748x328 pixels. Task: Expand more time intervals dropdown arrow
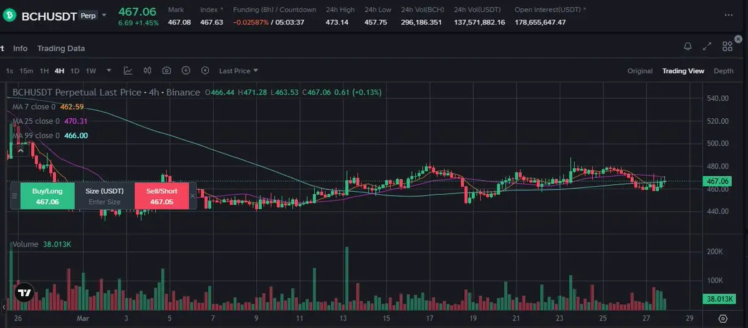109,71
